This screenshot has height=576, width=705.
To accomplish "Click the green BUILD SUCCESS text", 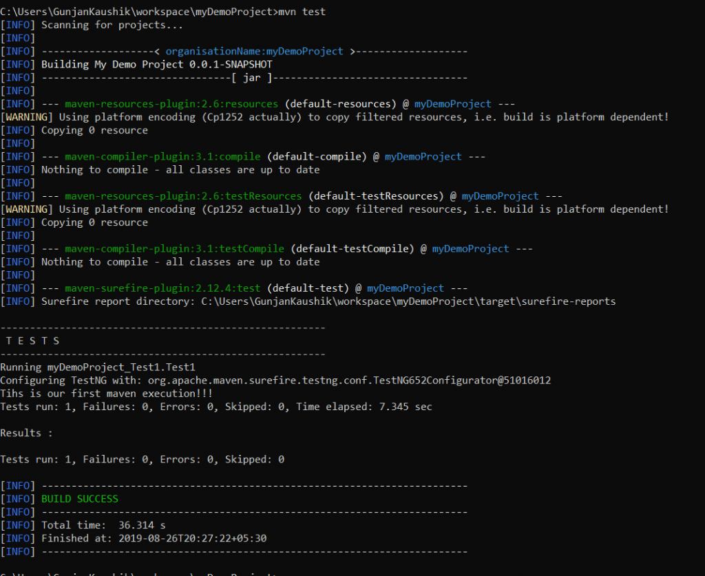I will coord(80,499).
